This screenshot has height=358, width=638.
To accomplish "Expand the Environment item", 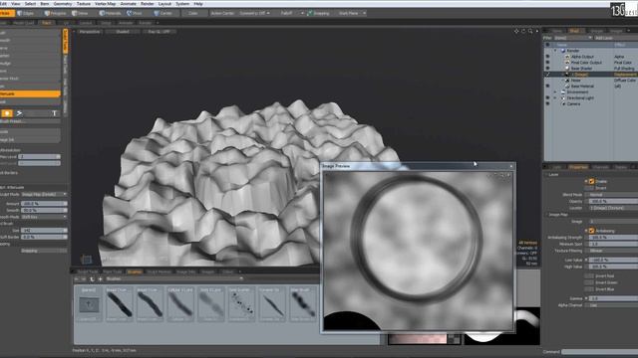I will coord(555,92).
